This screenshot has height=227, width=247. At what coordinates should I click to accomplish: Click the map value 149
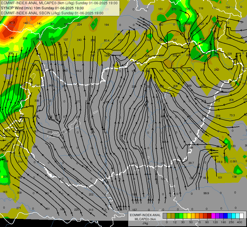point(11,38)
